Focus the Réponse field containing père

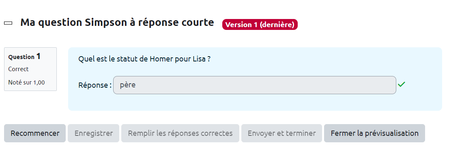coord(255,85)
